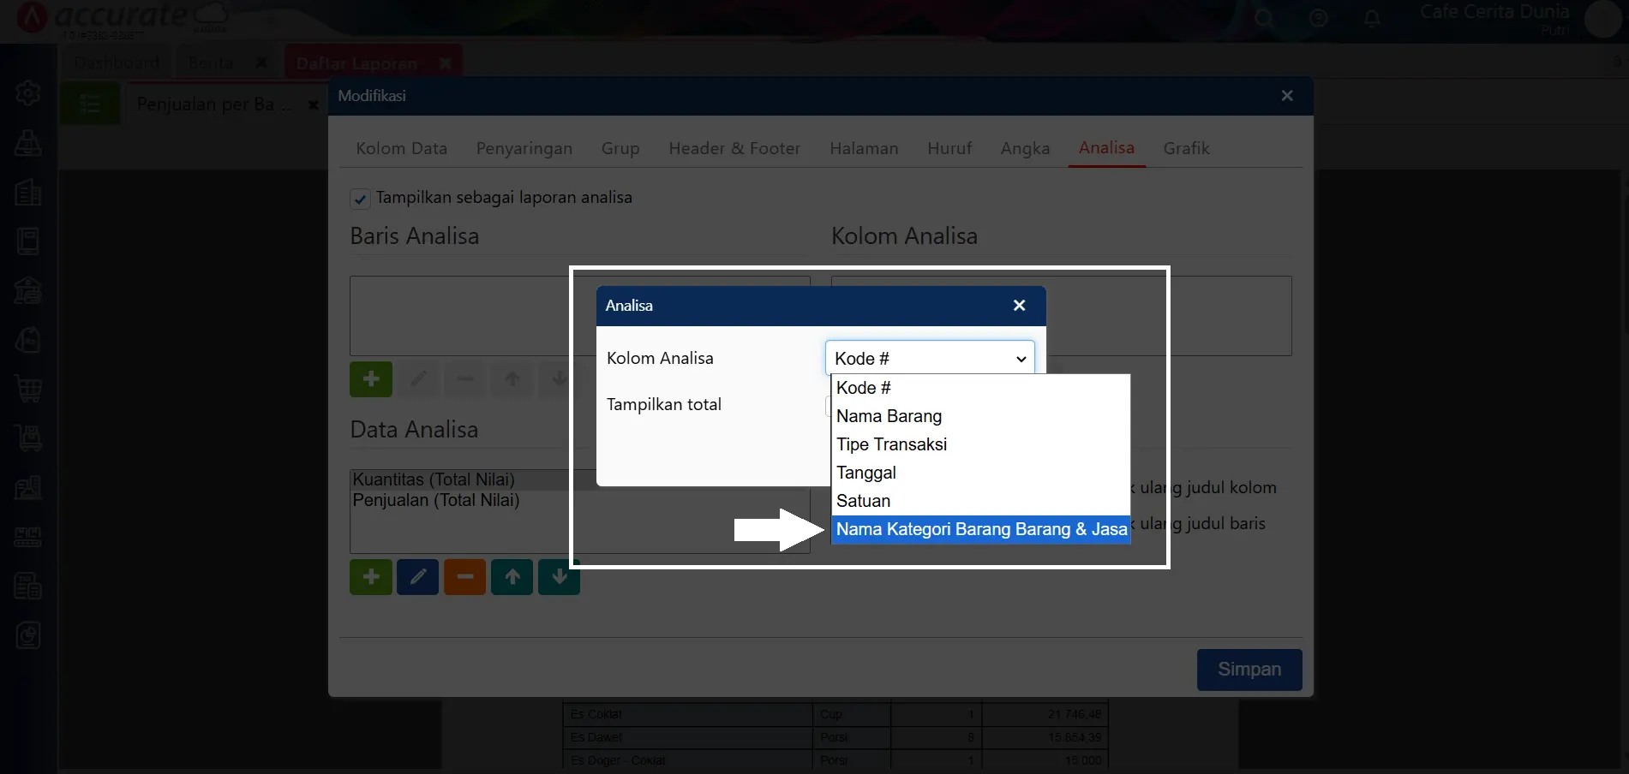Viewport: 1629px width, 774px height.
Task: Click the notification bell icon
Action: (1371, 18)
